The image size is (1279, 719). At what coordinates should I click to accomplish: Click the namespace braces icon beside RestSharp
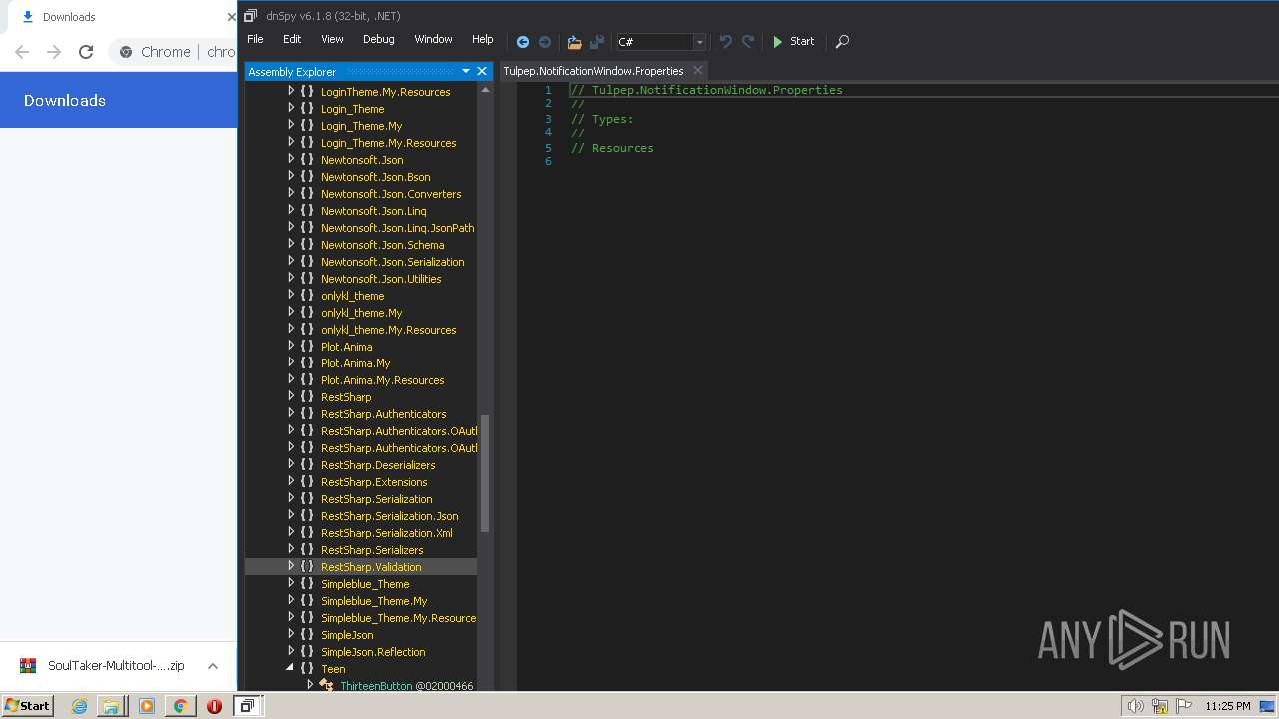click(x=307, y=397)
